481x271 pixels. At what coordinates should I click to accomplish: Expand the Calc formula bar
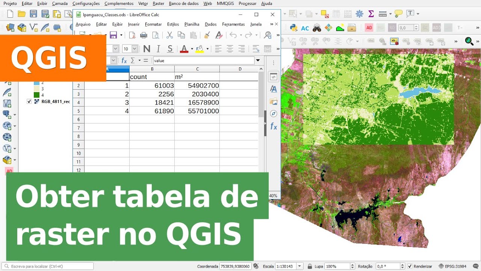click(x=258, y=60)
